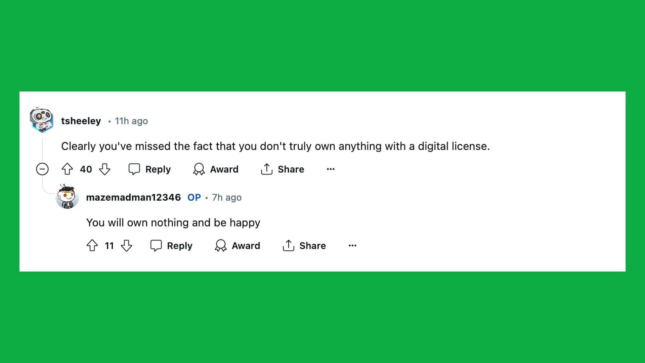Open Award menu on mazemadman12346's reply
645x363 pixels.
pyautogui.click(x=238, y=246)
